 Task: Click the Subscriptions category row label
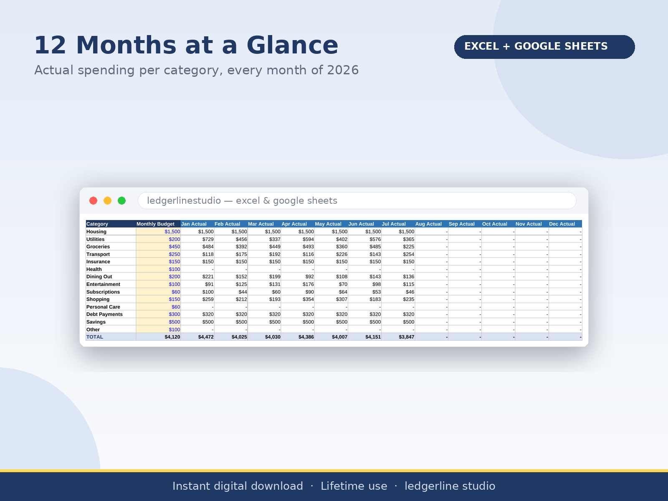[111, 292]
